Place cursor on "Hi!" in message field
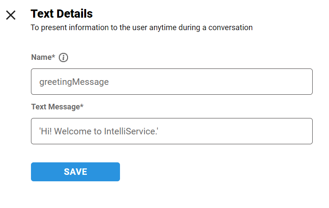 coord(47,131)
